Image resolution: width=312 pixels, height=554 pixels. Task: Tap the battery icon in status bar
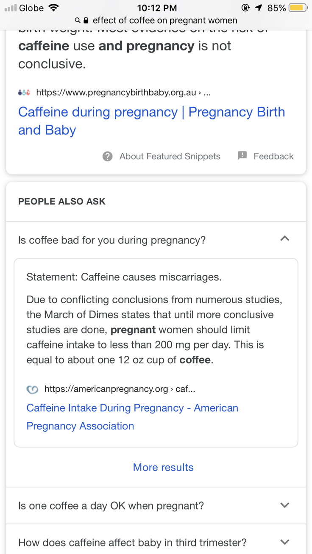[x=298, y=8]
